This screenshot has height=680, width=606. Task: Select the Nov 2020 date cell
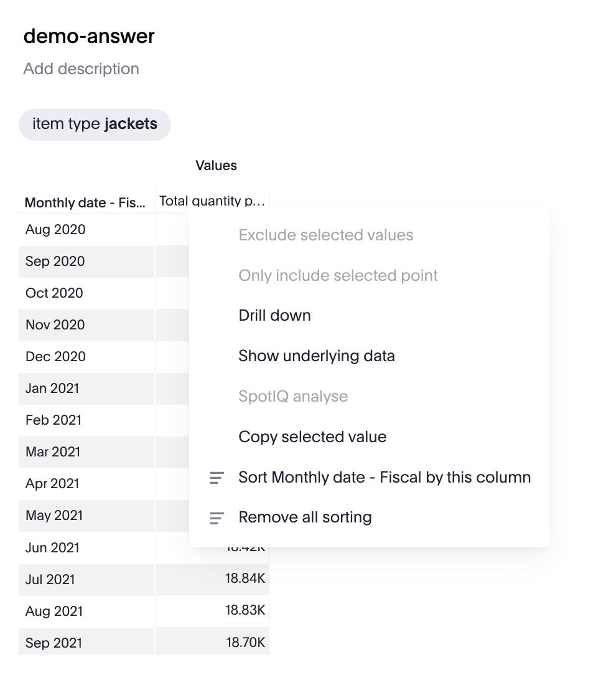(x=55, y=325)
